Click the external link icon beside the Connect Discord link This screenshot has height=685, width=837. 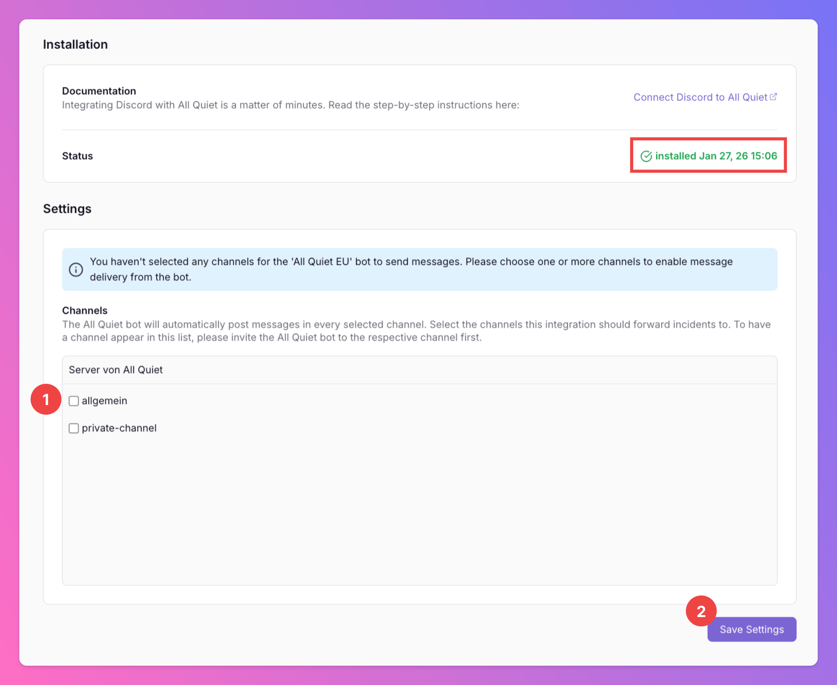(773, 97)
